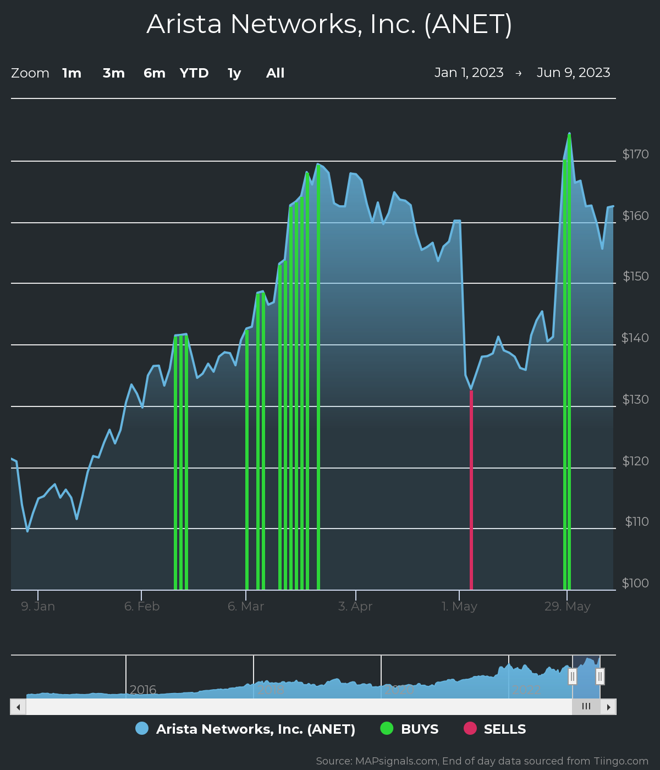Click the $120 y-axis label
The height and width of the screenshot is (770, 660).
point(635,461)
